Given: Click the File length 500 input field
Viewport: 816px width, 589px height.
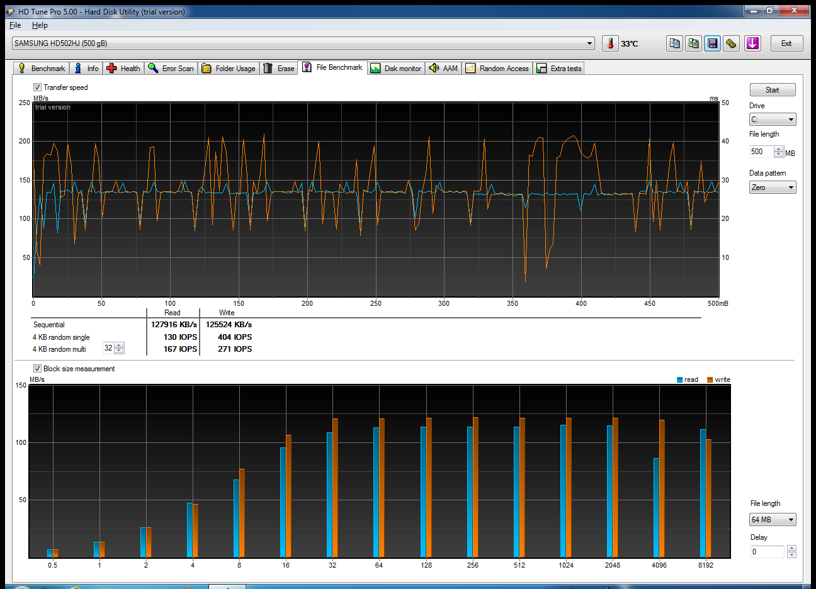Looking at the screenshot, I should pos(761,152).
